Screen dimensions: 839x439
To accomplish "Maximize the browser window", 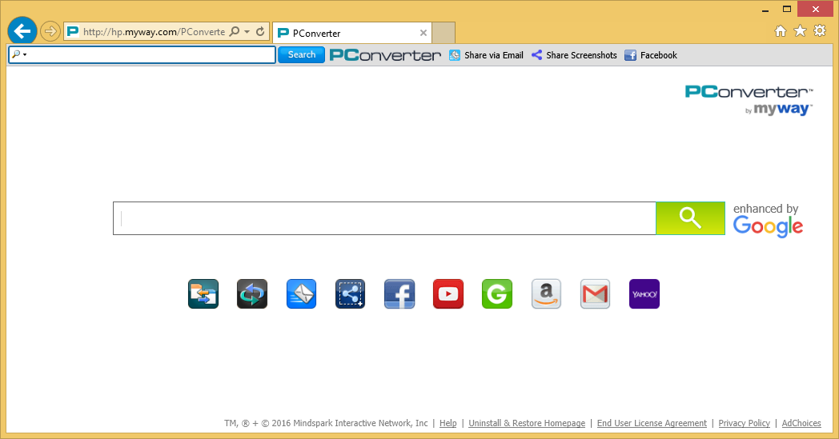I will (786, 9).
